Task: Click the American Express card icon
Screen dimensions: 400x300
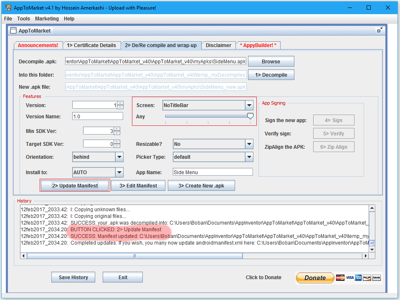Action: pyautogui.click(x=358, y=277)
